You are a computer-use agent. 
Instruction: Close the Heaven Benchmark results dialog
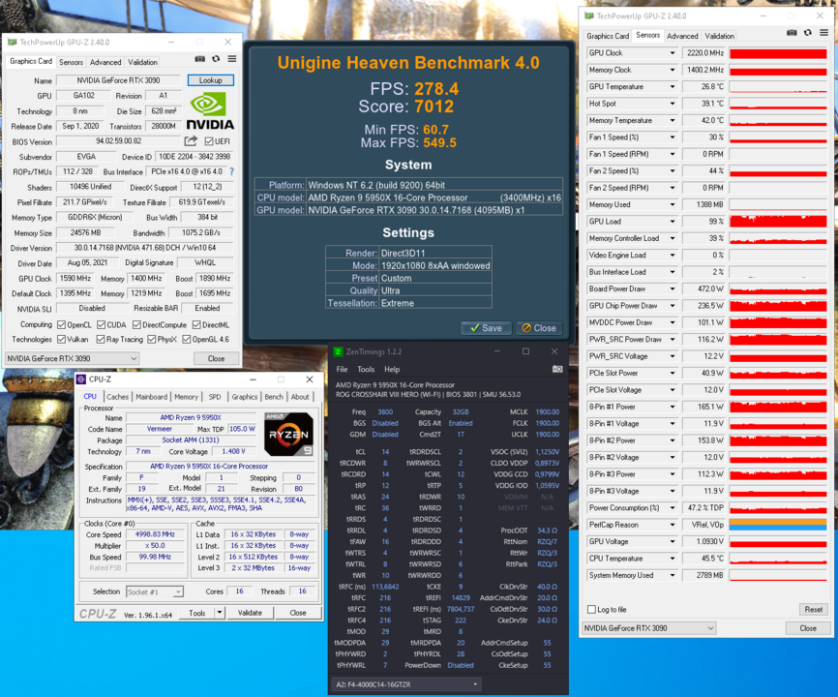pyautogui.click(x=539, y=328)
